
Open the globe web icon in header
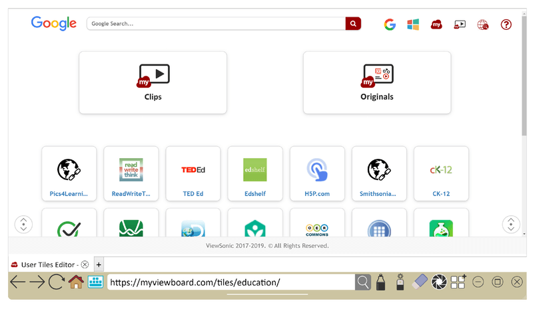click(x=482, y=25)
